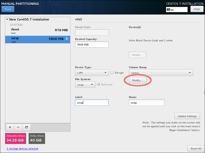
Task: Click Done to finish manual partitioning
Action: [x=8, y=9]
